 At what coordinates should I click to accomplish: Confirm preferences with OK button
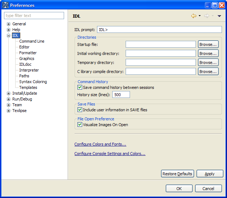179,189
